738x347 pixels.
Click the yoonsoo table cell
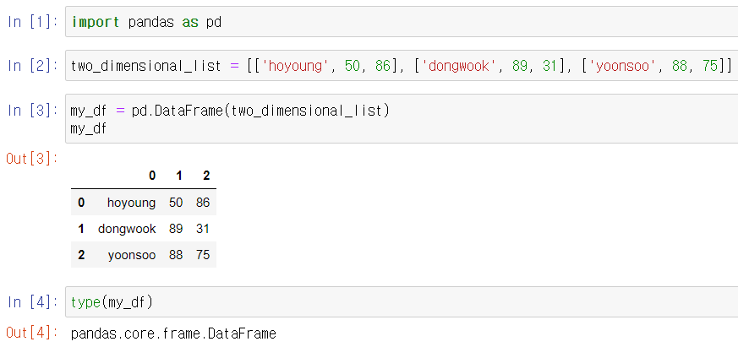[x=132, y=255]
